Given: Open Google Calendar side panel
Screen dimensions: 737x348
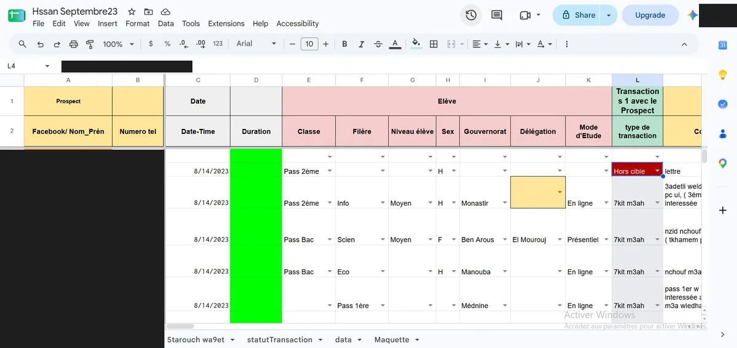Looking at the screenshot, I should coord(723,45).
